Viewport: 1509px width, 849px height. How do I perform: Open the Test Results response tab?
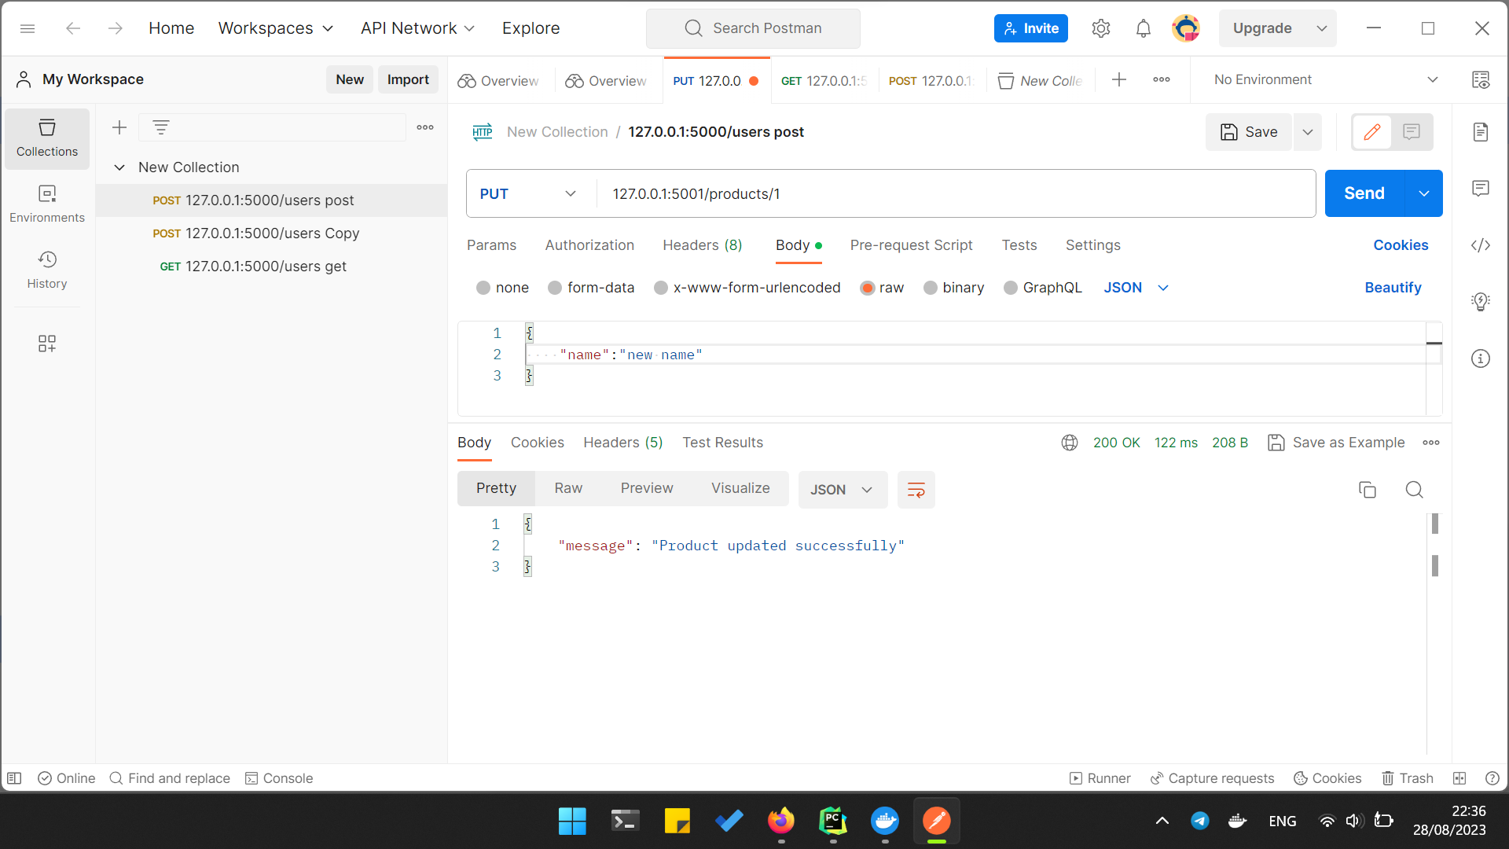(722, 443)
